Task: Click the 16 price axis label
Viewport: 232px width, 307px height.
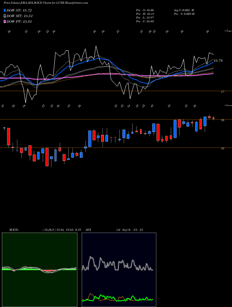Action: point(223,120)
